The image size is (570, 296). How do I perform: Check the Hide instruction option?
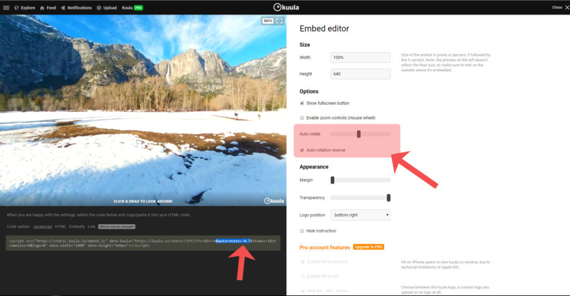tap(302, 231)
